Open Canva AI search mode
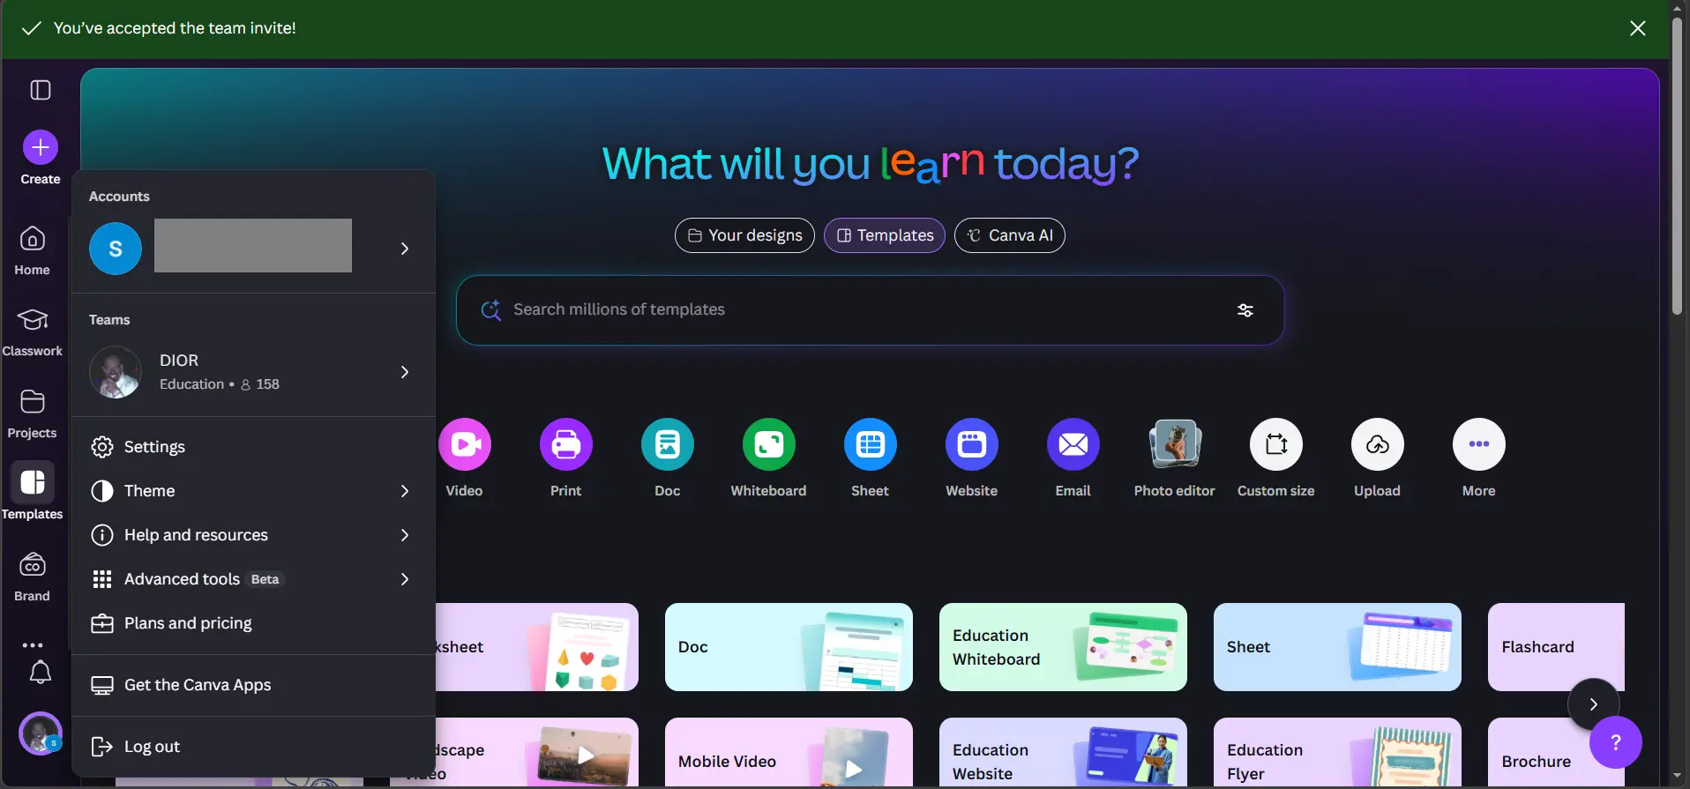1690x789 pixels. pos(1010,235)
